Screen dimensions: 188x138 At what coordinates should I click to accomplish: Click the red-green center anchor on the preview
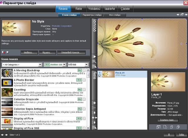142,43
